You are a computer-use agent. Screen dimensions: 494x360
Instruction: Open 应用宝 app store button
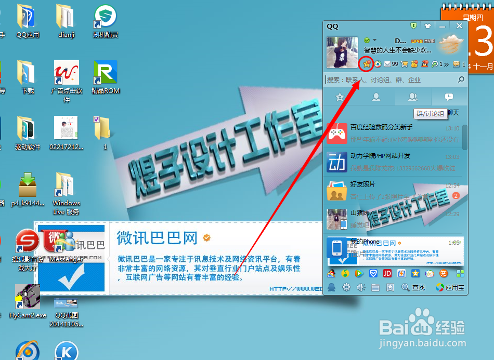pyautogui.click(x=450, y=287)
